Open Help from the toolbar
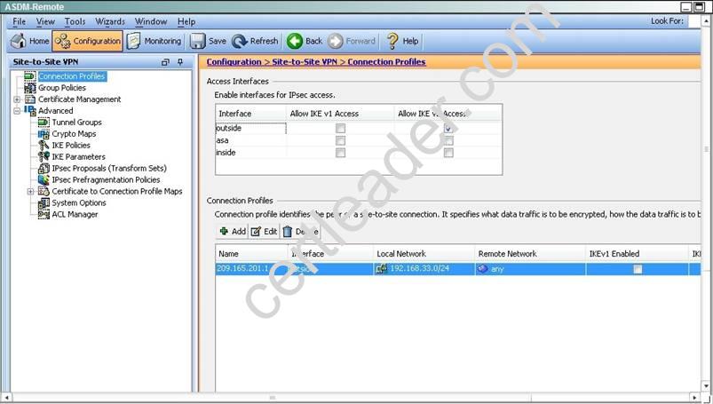This screenshot has width=713, height=404. pyautogui.click(x=402, y=41)
